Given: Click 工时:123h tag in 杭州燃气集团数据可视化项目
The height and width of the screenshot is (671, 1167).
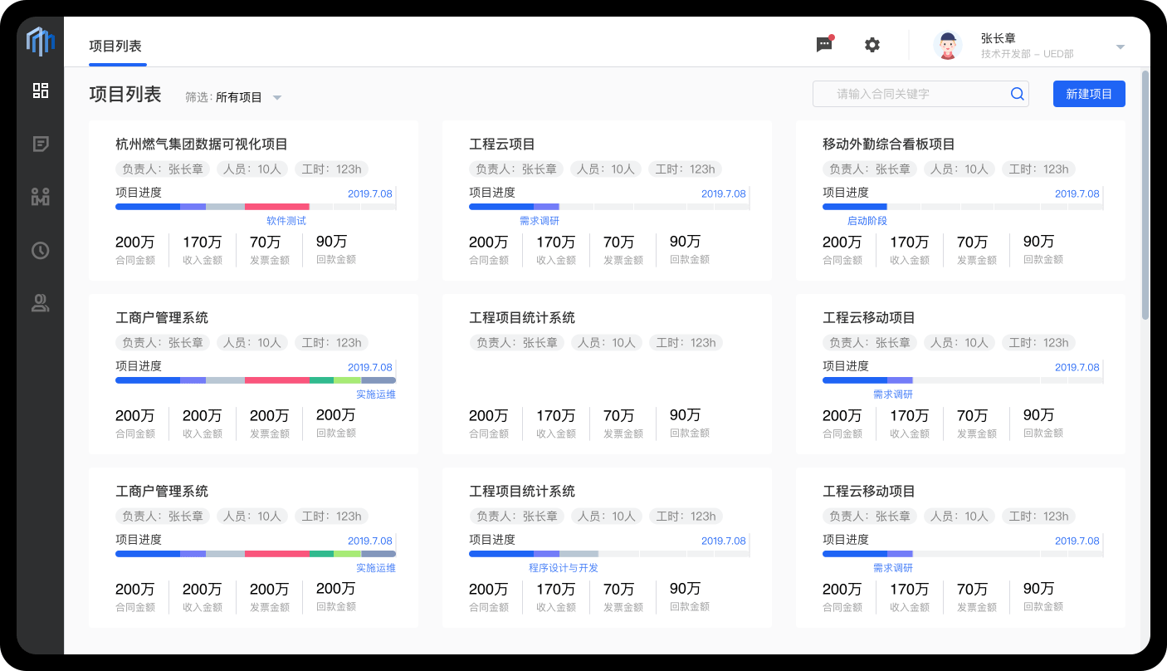Looking at the screenshot, I should pos(331,169).
